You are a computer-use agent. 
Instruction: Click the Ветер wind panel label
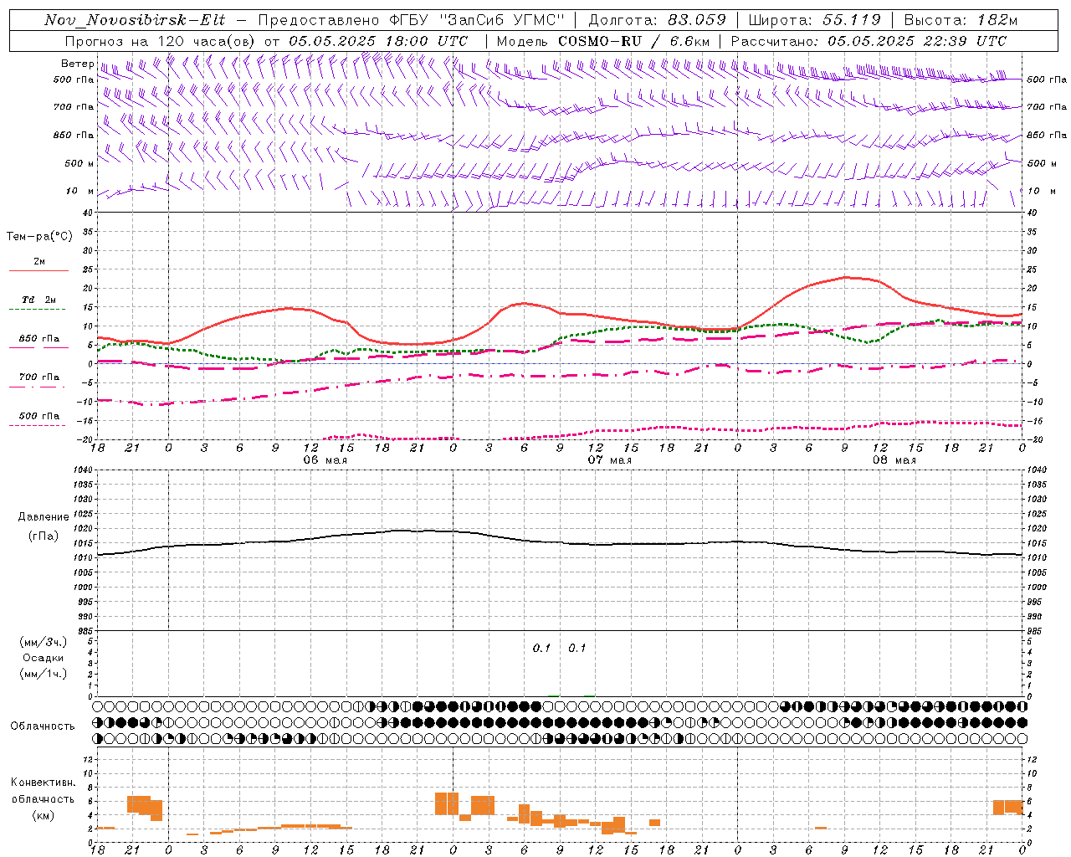tap(77, 64)
